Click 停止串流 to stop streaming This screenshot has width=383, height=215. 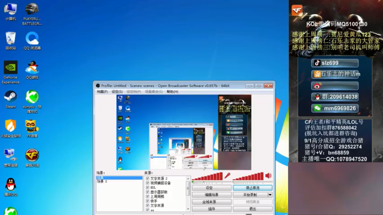[253, 188]
